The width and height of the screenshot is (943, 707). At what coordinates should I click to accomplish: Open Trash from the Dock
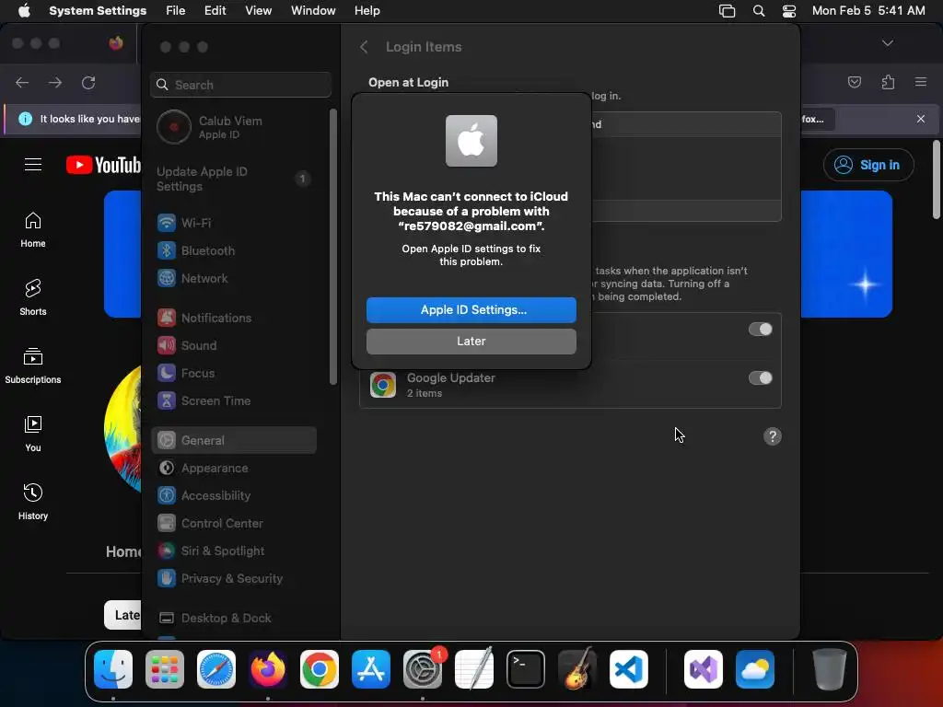(830, 669)
